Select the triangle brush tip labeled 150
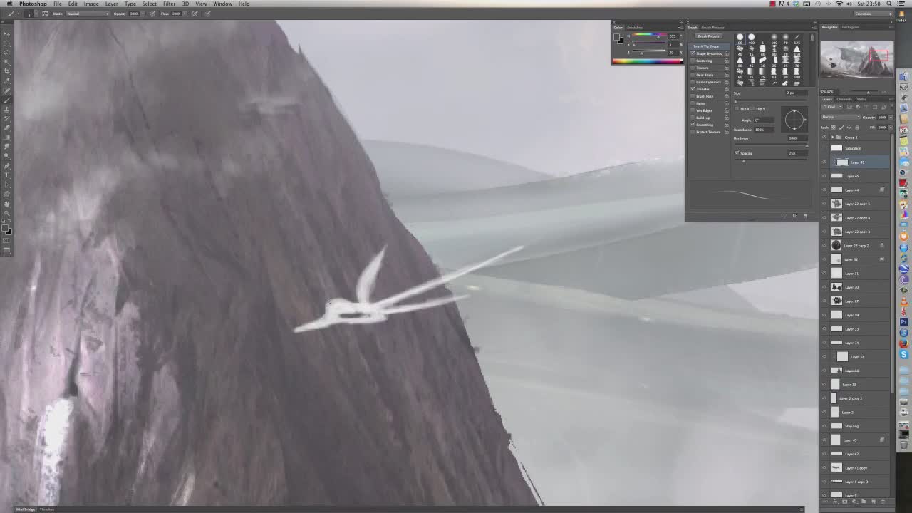 coord(797,50)
